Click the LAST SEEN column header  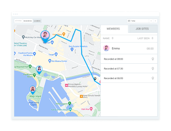(x=143, y=38)
